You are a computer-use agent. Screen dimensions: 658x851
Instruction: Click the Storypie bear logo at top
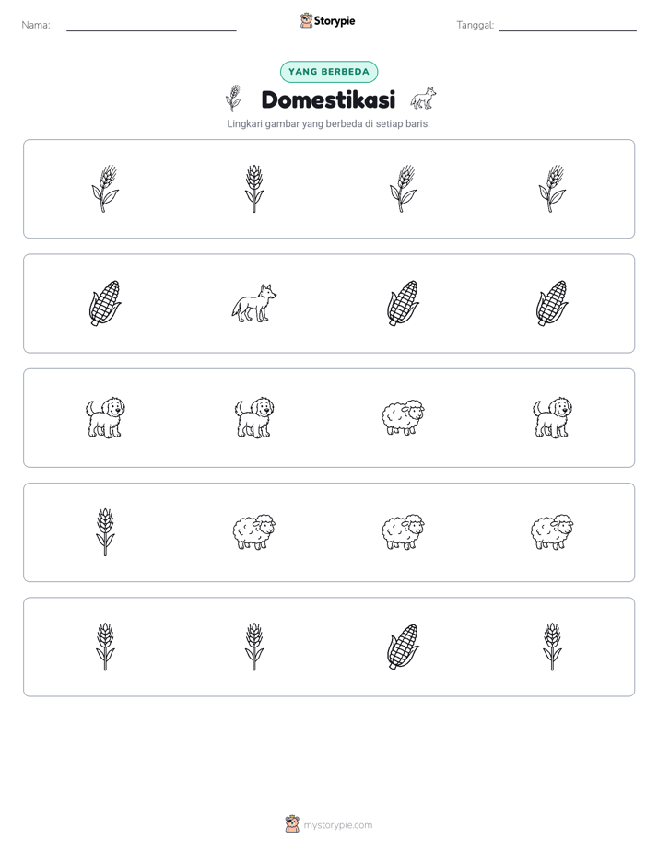(307, 20)
